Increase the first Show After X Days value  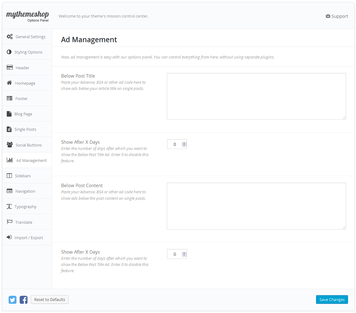[184, 143]
